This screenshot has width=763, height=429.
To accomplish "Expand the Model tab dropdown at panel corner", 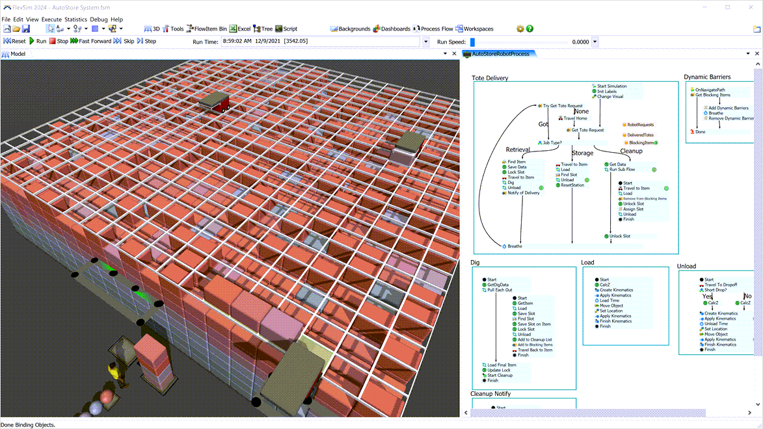I will (x=446, y=54).
